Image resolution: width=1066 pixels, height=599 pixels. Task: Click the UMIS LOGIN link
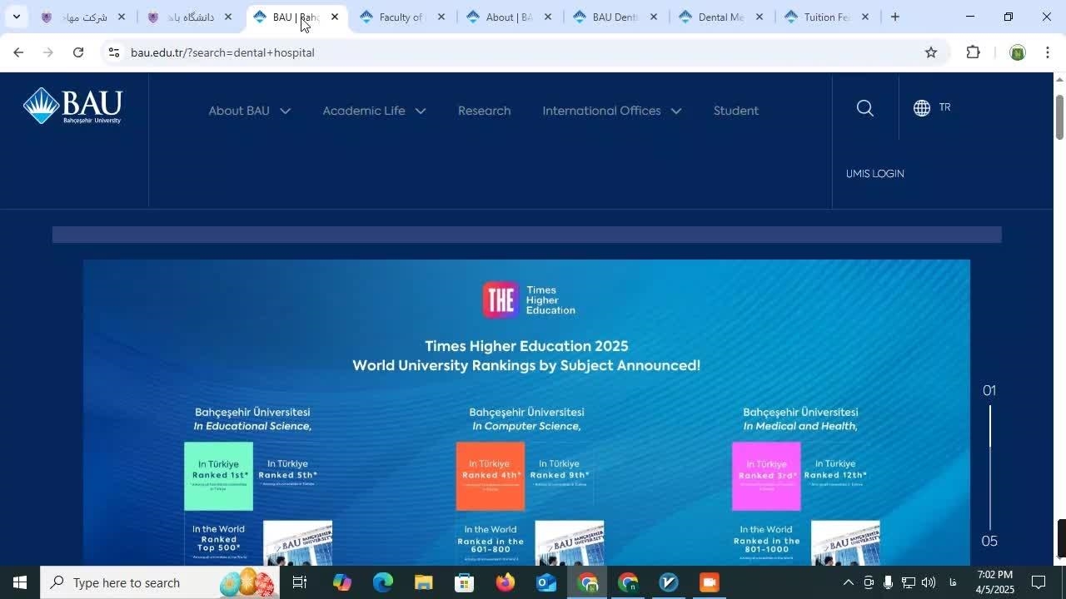[874, 174]
